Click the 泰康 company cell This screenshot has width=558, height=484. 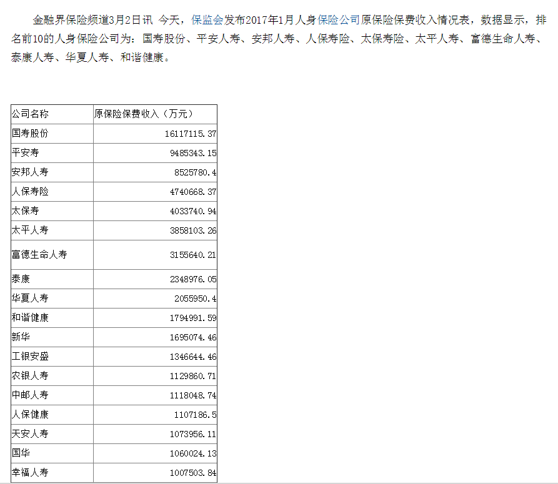click(52, 279)
